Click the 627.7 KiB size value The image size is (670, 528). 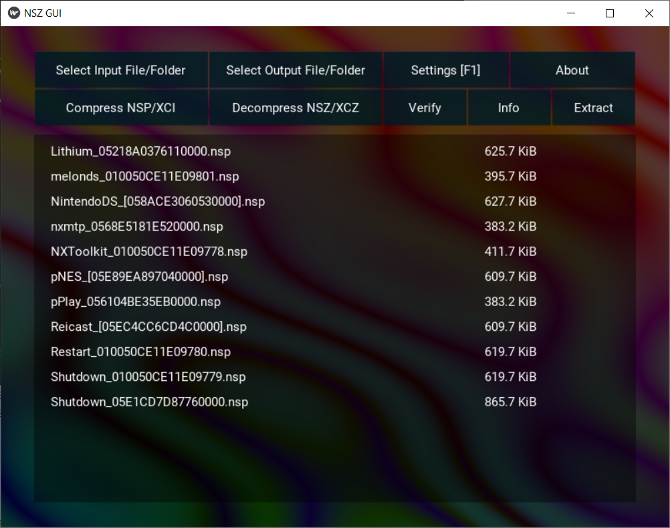pos(510,202)
